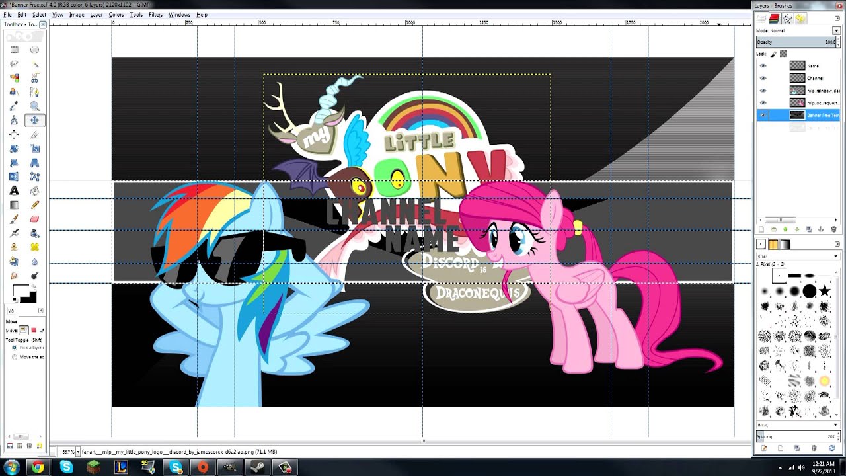Select the Channel layer row
This screenshot has height=476, width=846.
coord(798,78)
